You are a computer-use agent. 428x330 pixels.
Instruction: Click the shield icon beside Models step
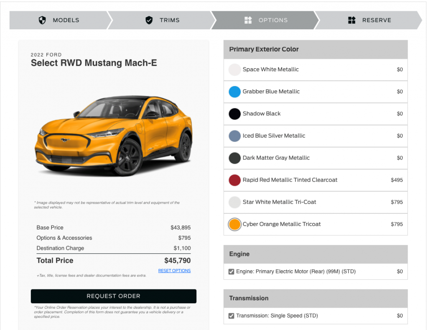[42, 20]
